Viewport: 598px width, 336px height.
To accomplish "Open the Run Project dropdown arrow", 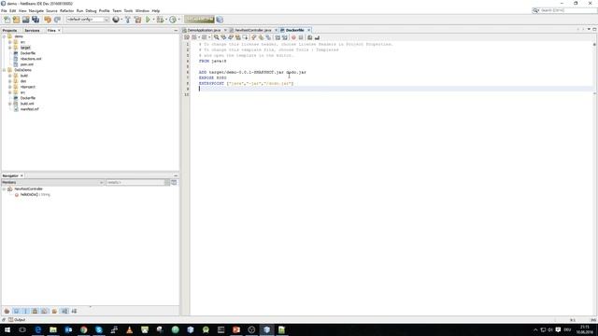I will (153, 20).
